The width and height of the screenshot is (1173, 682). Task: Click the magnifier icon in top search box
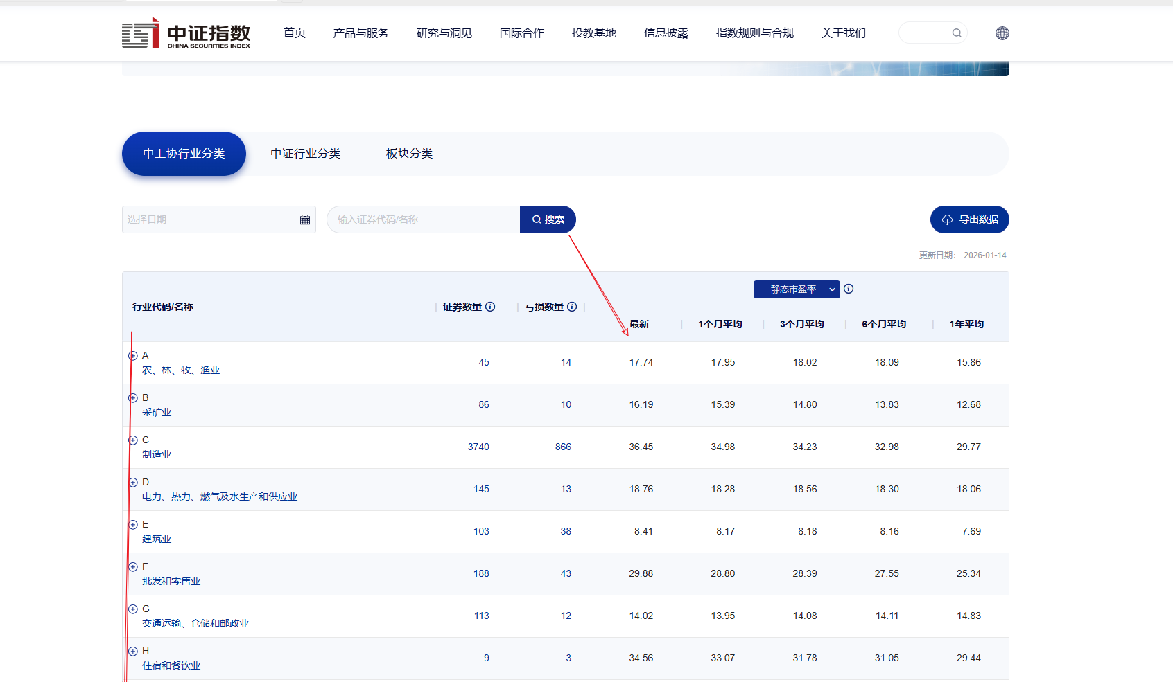pyautogui.click(x=956, y=33)
